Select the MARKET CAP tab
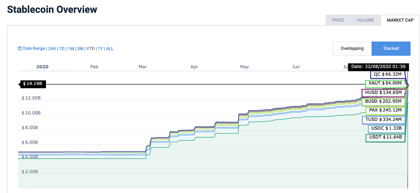The width and height of the screenshot is (420, 193). [x=400, y=20]
